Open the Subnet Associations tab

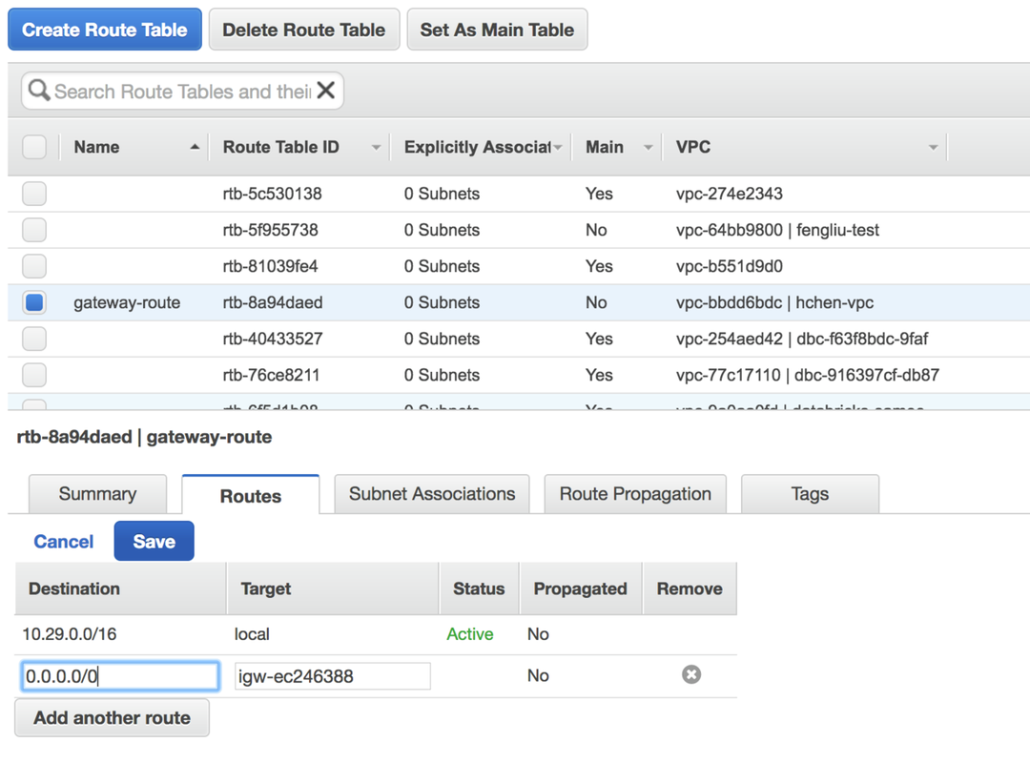[432, 494]
